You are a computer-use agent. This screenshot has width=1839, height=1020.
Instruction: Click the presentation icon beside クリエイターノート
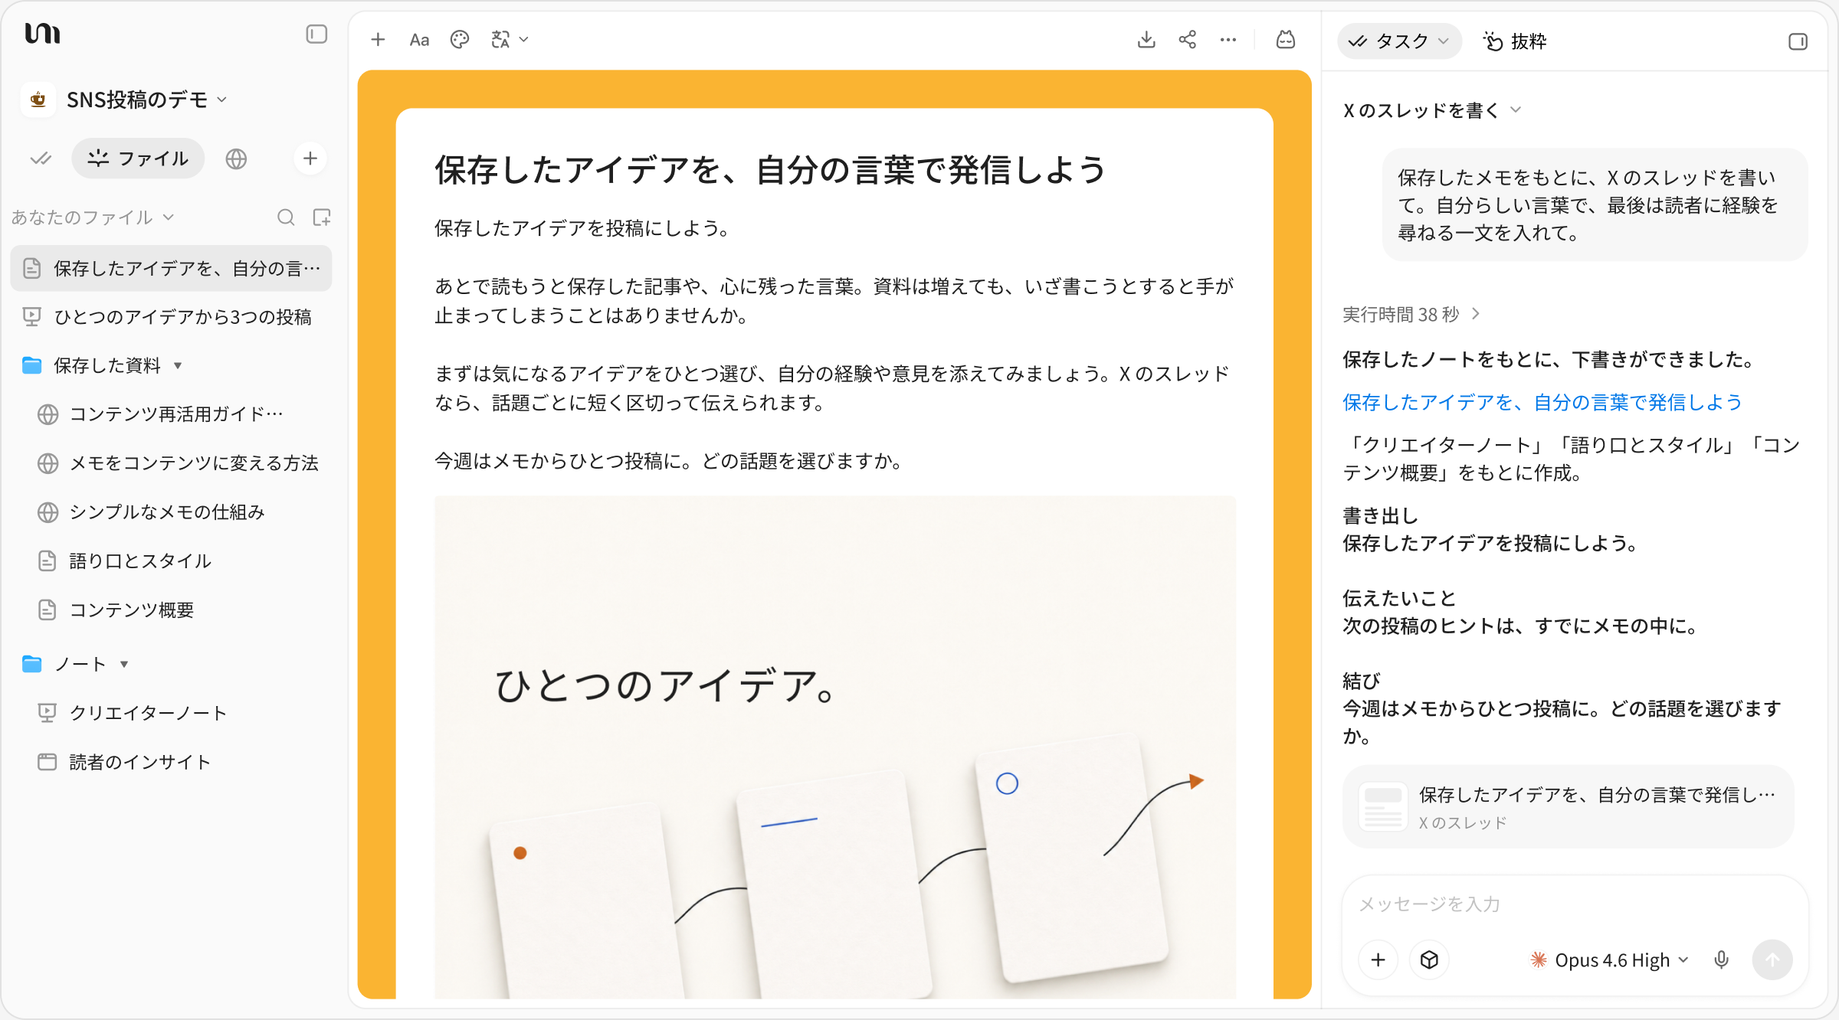[48, 713]
